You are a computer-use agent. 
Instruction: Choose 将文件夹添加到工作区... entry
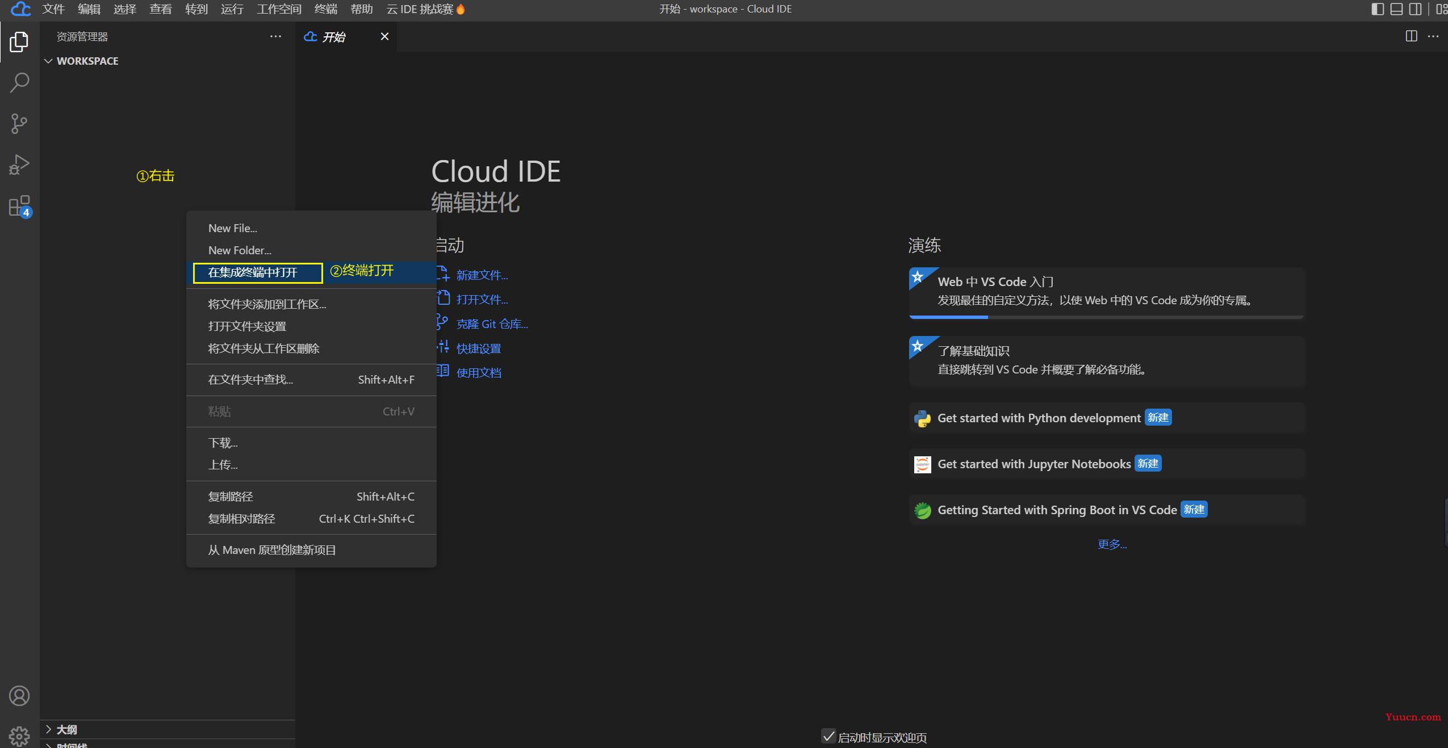(311, 304)
